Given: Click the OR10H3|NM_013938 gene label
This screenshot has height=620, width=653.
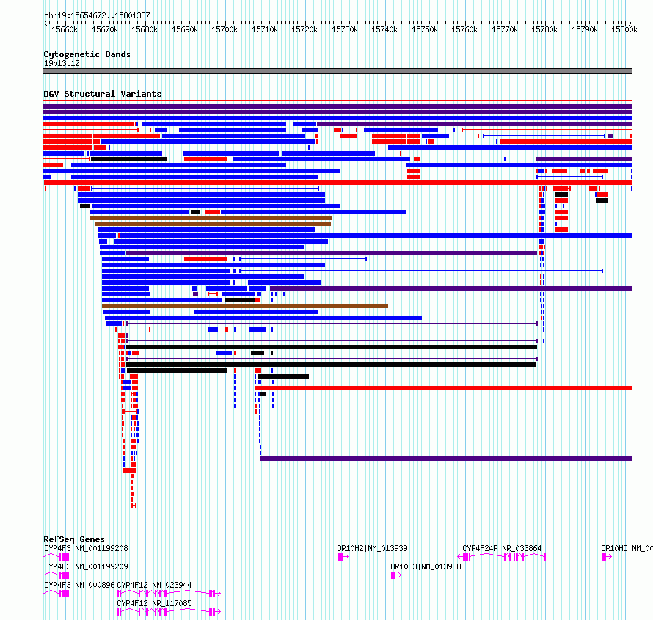Looking at the screenshot, I should click(x=426, y=566).
